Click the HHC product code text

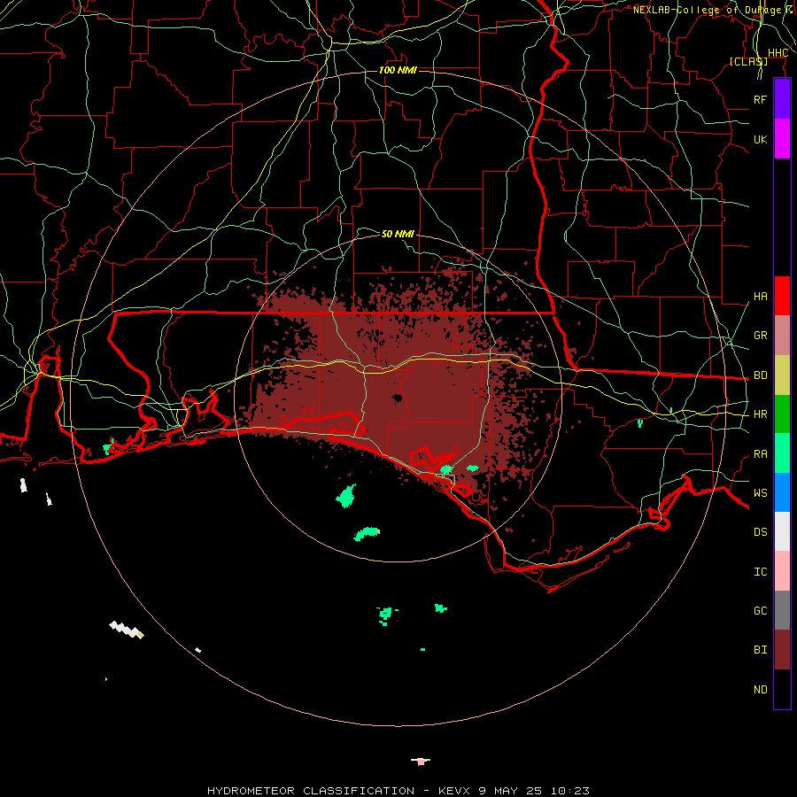(x=778, y=53)
